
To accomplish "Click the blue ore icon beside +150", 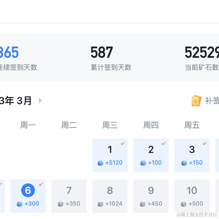I will tap(184, 163).
